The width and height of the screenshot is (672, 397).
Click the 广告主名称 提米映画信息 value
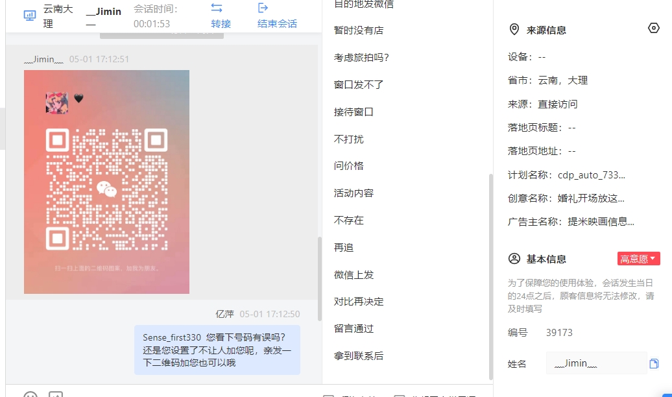[x=601, y=222]
